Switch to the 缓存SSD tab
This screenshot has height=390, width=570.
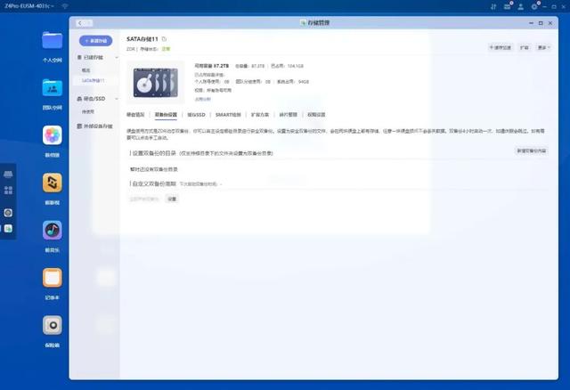196,115
